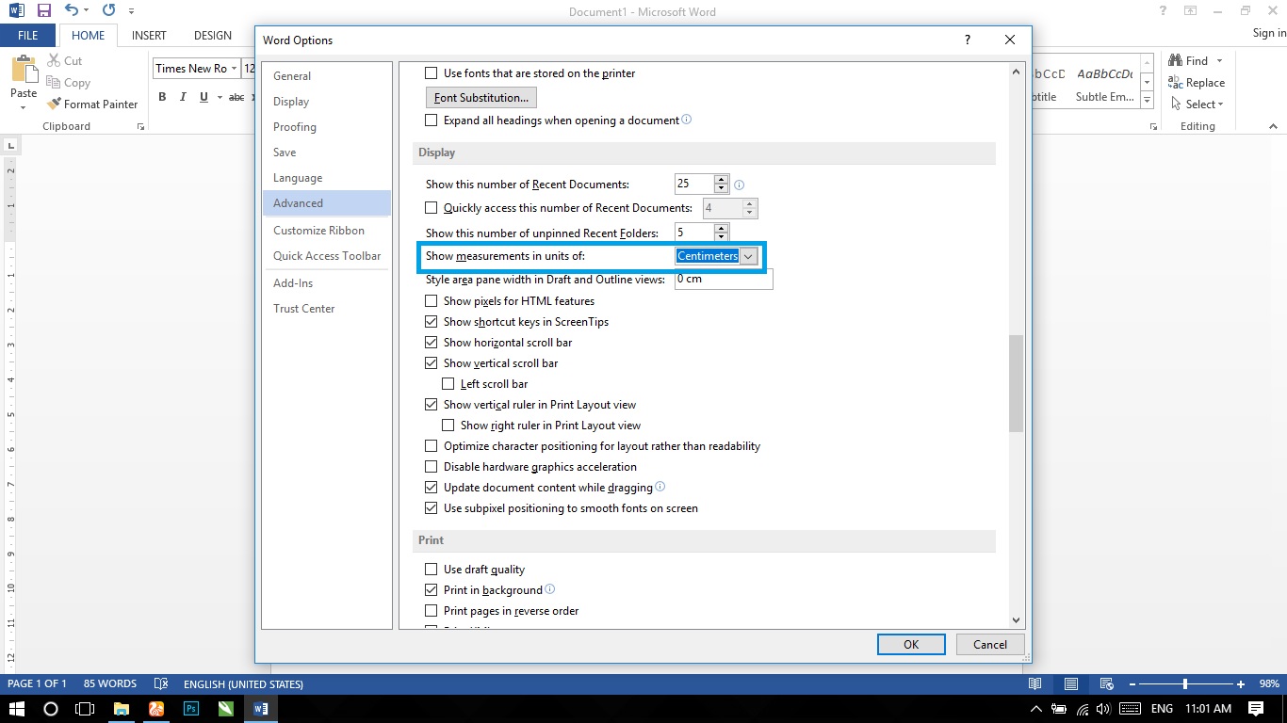Enable Left scroll bar checkbox

(448, 384)
